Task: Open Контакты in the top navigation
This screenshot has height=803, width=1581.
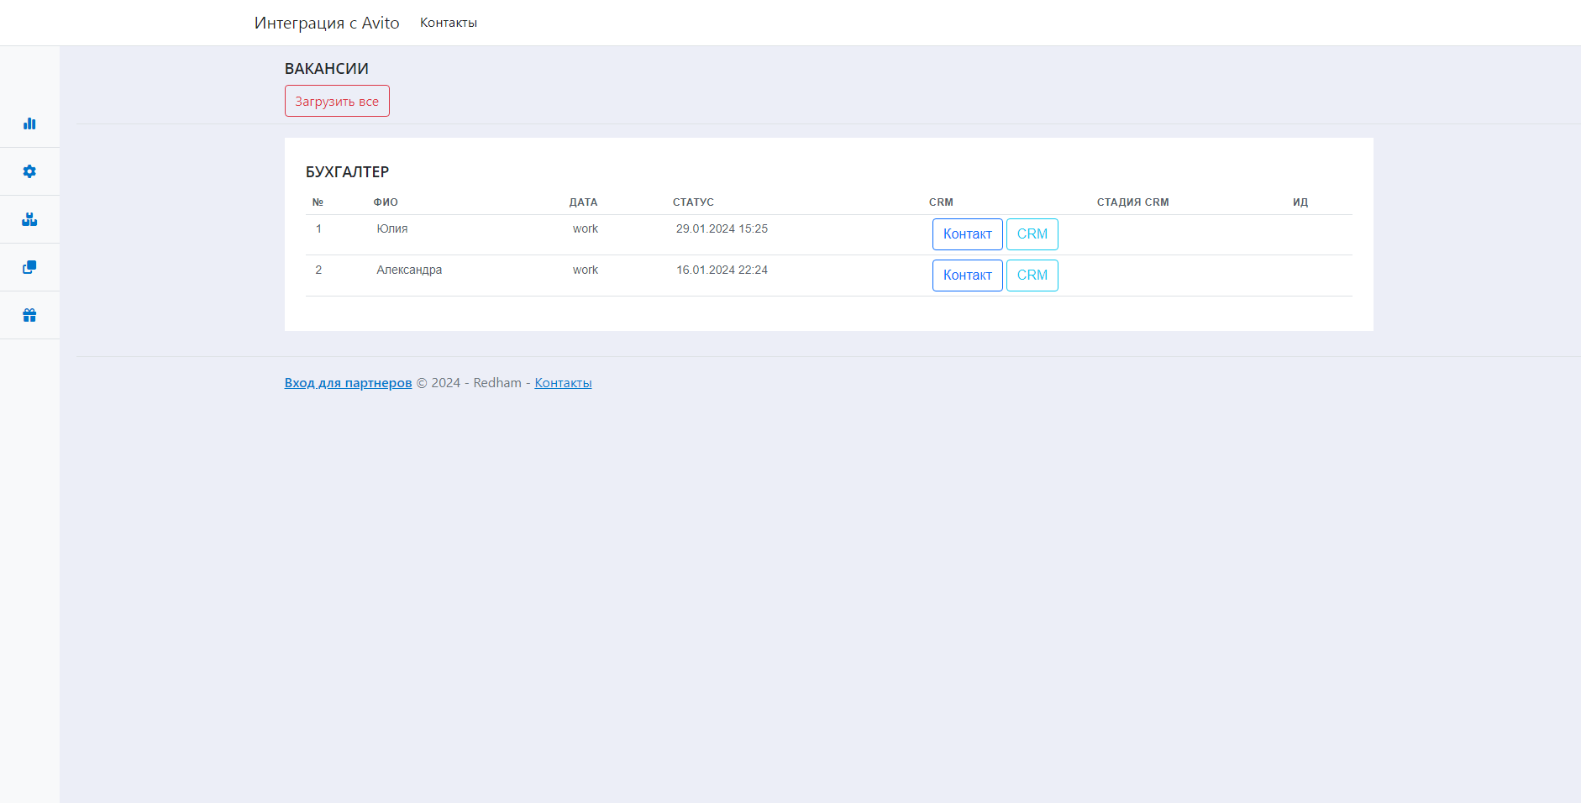Action: (x=448, y=23)
